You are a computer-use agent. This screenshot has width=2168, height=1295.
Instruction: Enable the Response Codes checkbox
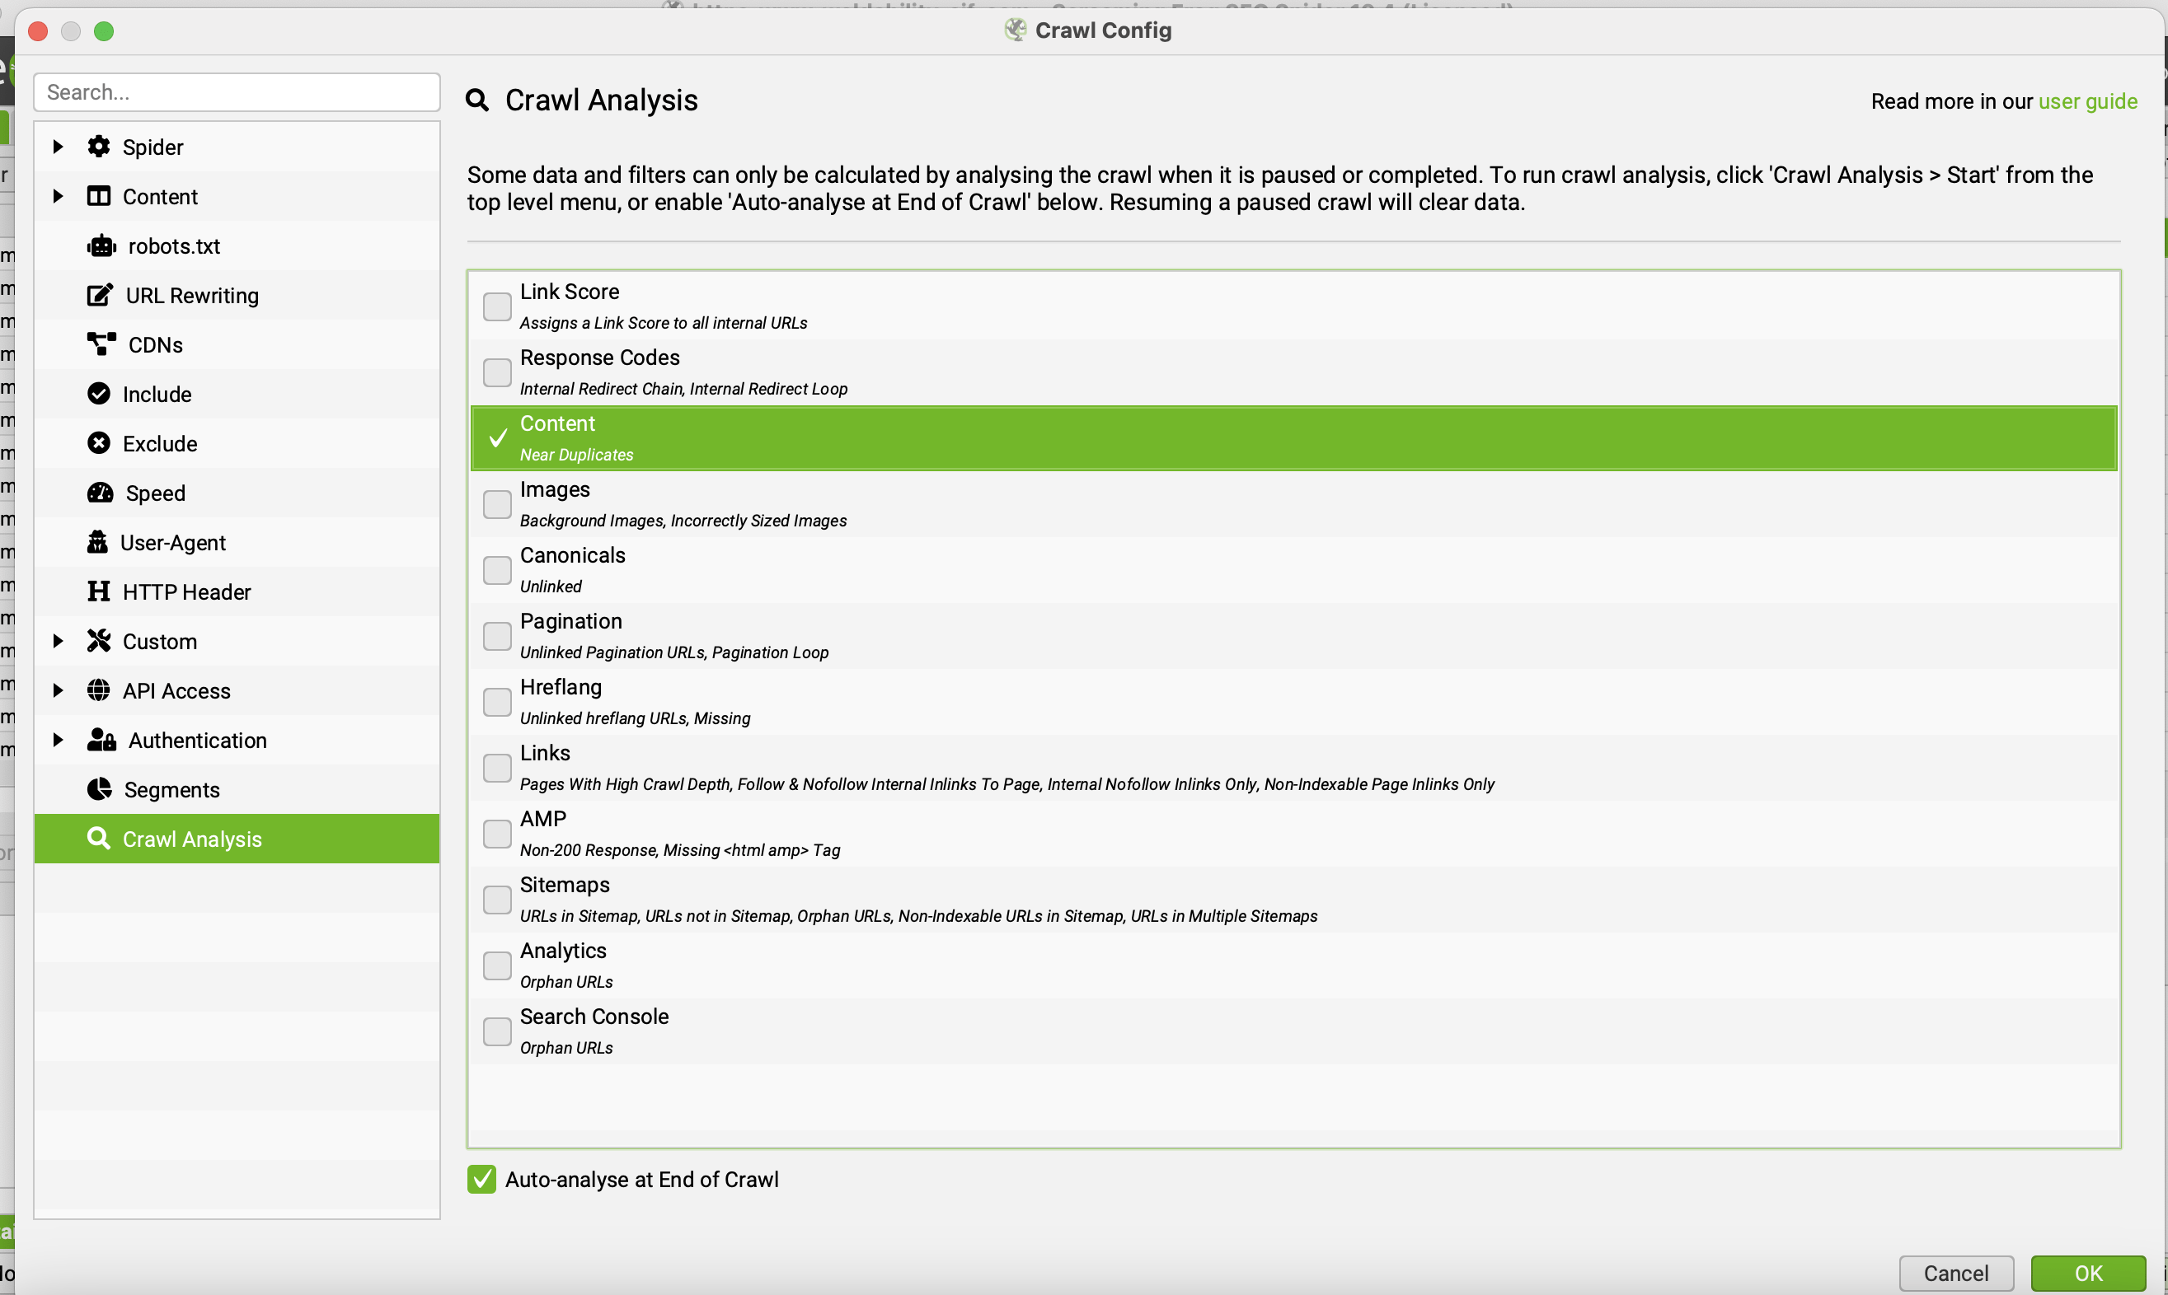pyautogui.click(x=496, y=372)
